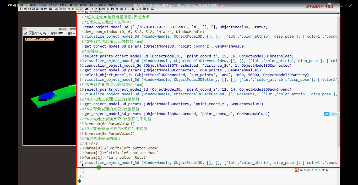The image size is (358, 185).
Task: Open the 编辑(E) menu
Action: pyautogui.click(x=32, y=5)
